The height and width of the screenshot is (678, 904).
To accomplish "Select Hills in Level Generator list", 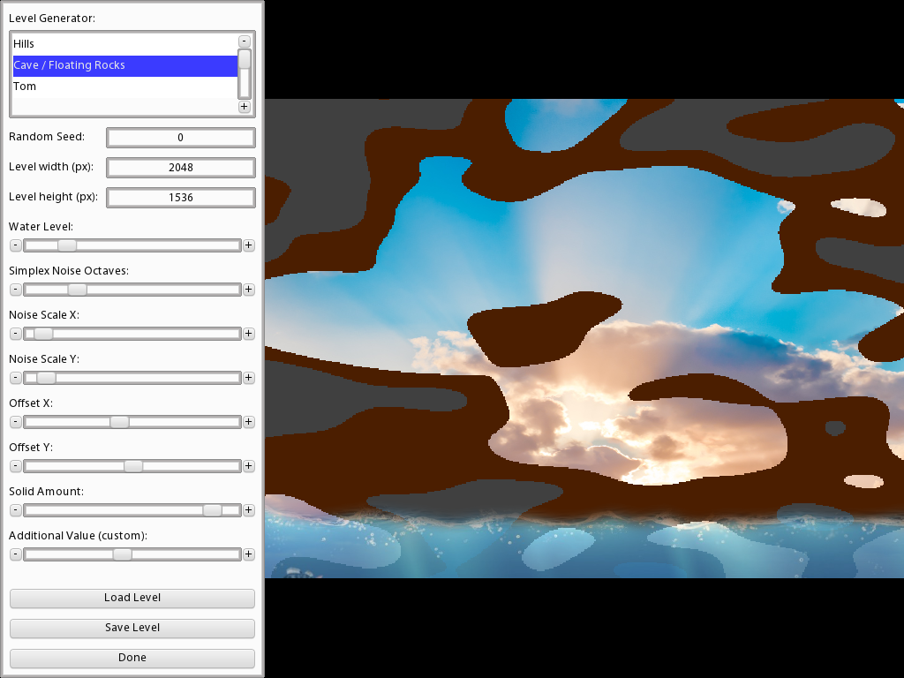I will tap(124, 44).
